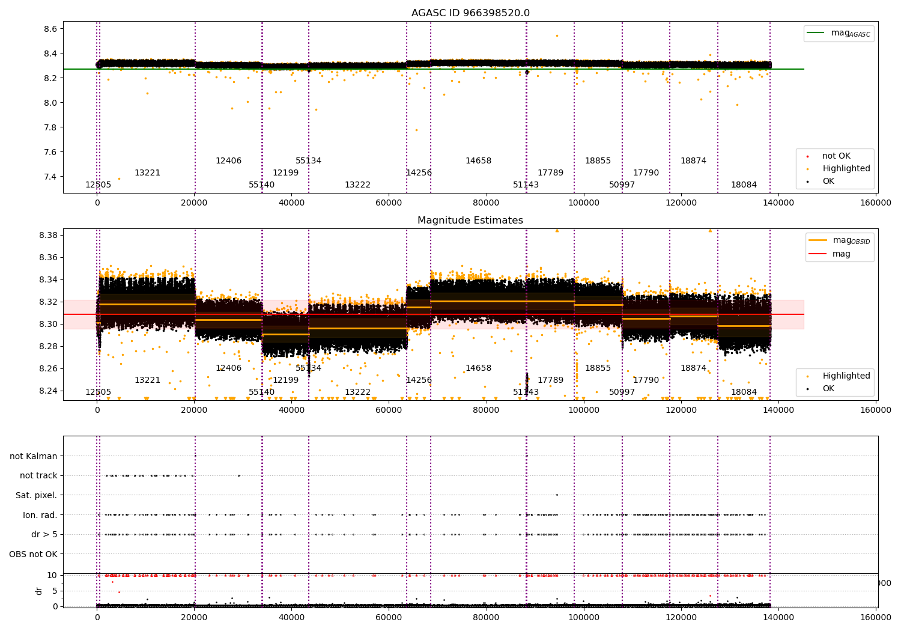901x631 pixels.
Task: Click OBSID label 12199 in Magnitude Estimates plot
Action: (285, 380)
